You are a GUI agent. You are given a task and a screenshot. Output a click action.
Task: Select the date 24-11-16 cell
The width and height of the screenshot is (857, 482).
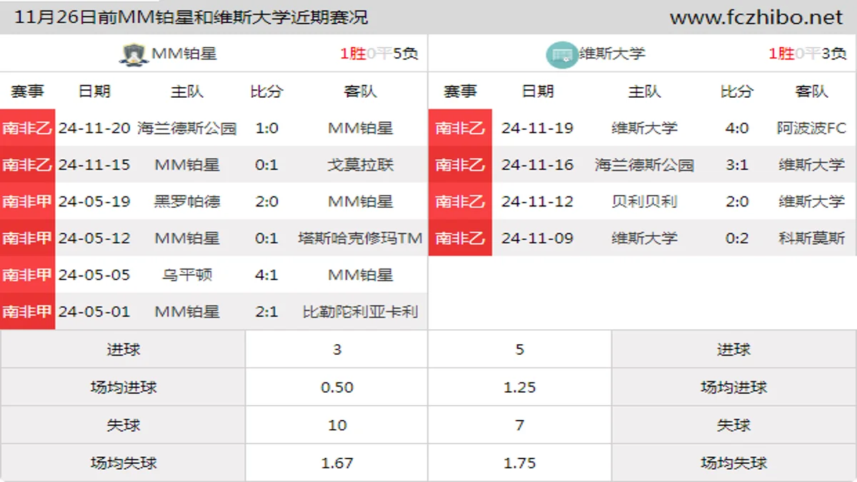tap(537, 164)
